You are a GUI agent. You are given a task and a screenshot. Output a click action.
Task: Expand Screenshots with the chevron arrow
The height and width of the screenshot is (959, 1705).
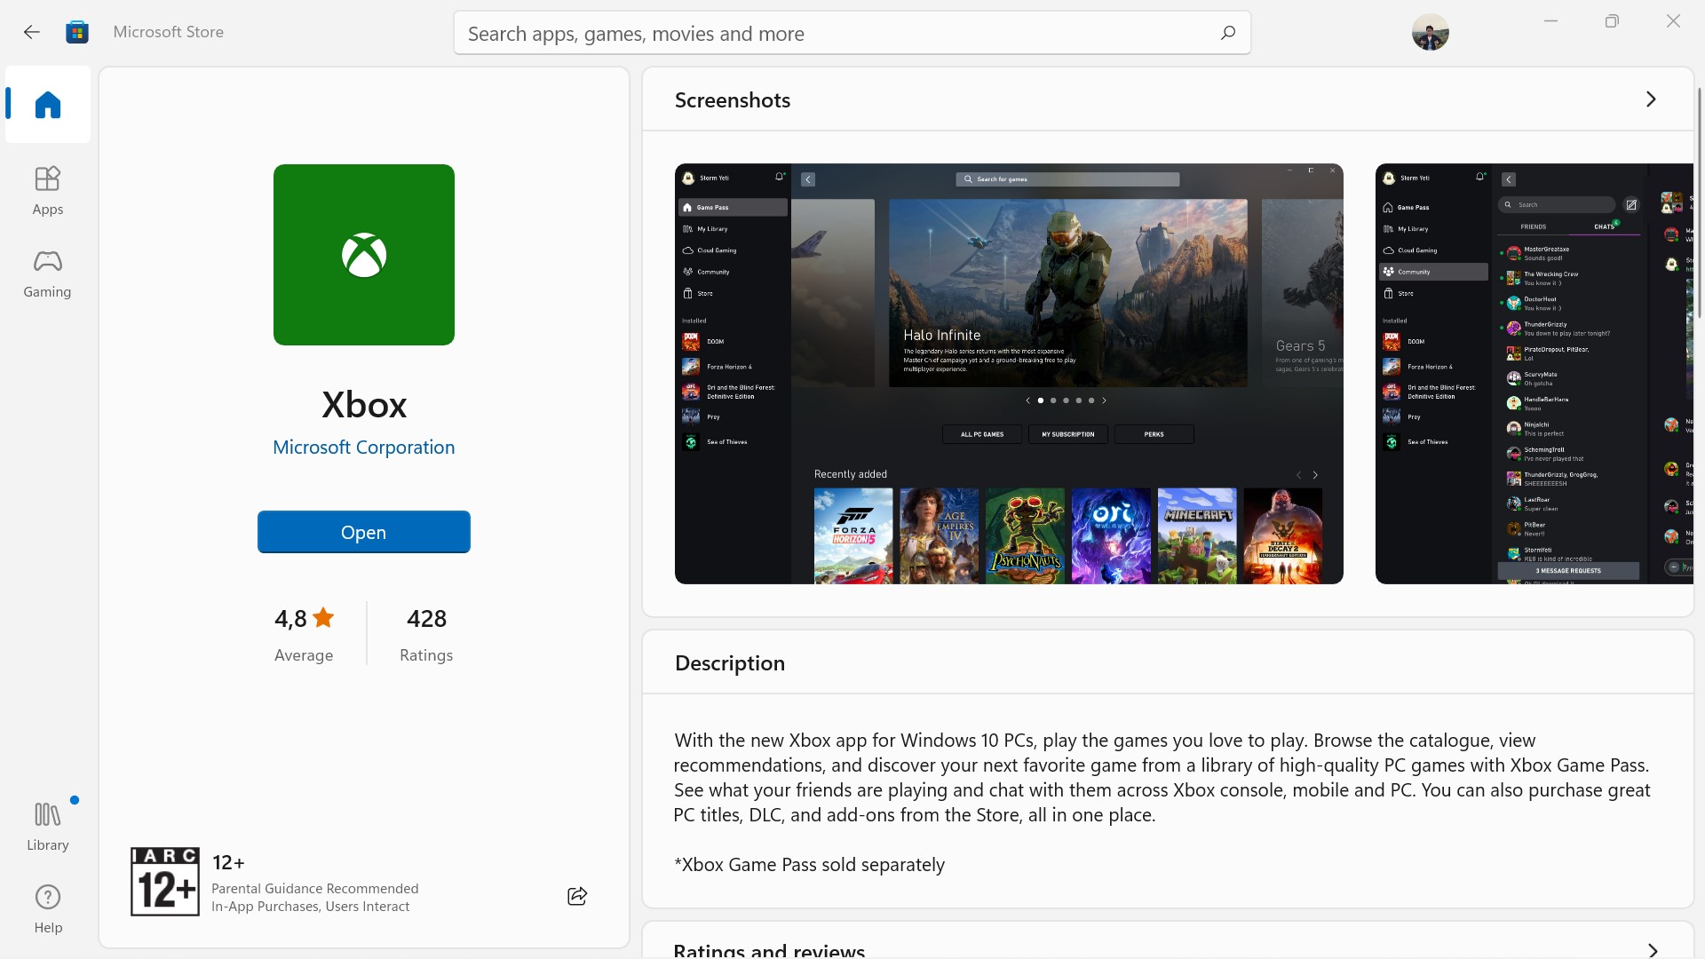[x=1651, y=99]
